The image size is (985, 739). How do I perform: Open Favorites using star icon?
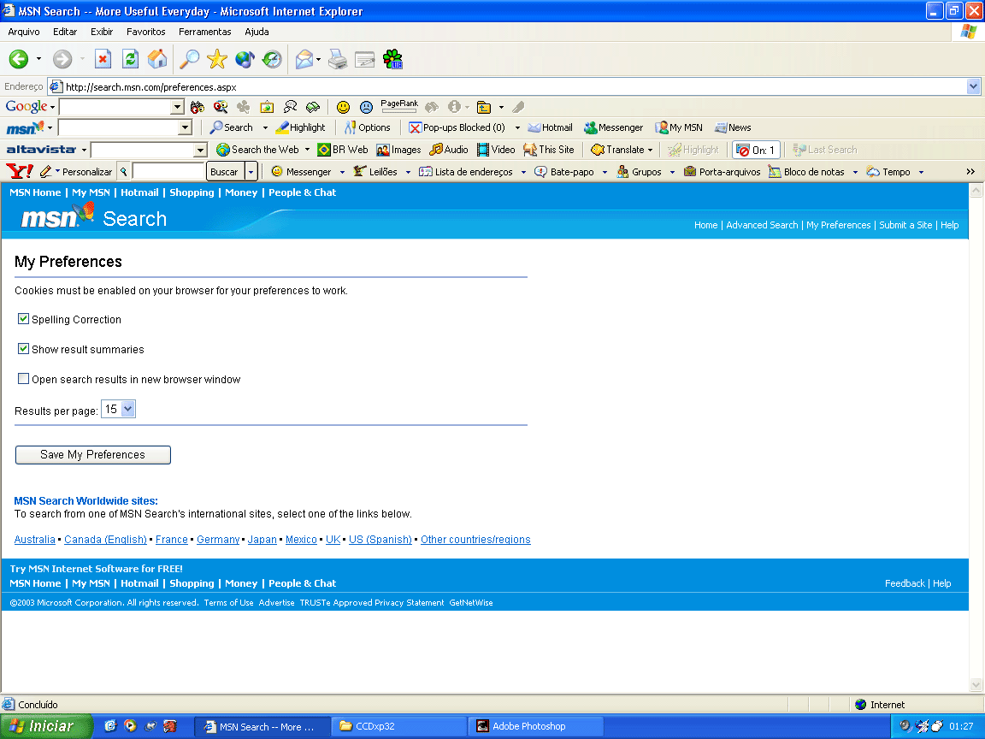pos(217,59)
